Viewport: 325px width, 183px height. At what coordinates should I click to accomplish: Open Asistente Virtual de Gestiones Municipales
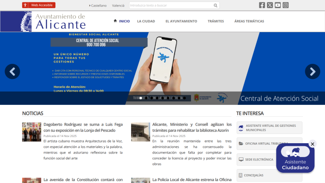[270, 128]
